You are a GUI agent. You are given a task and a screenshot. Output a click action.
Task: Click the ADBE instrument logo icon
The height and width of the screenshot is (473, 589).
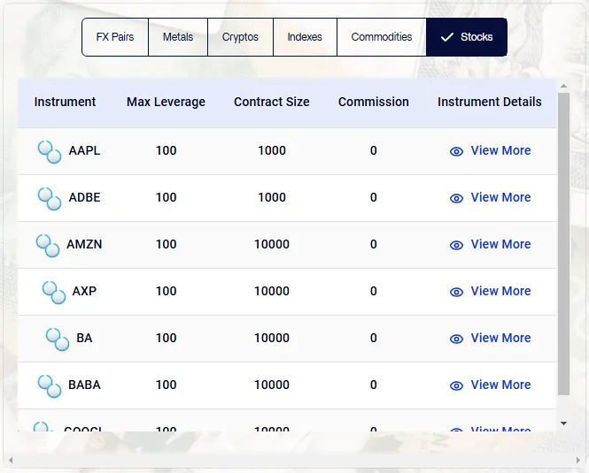point(50,198)
